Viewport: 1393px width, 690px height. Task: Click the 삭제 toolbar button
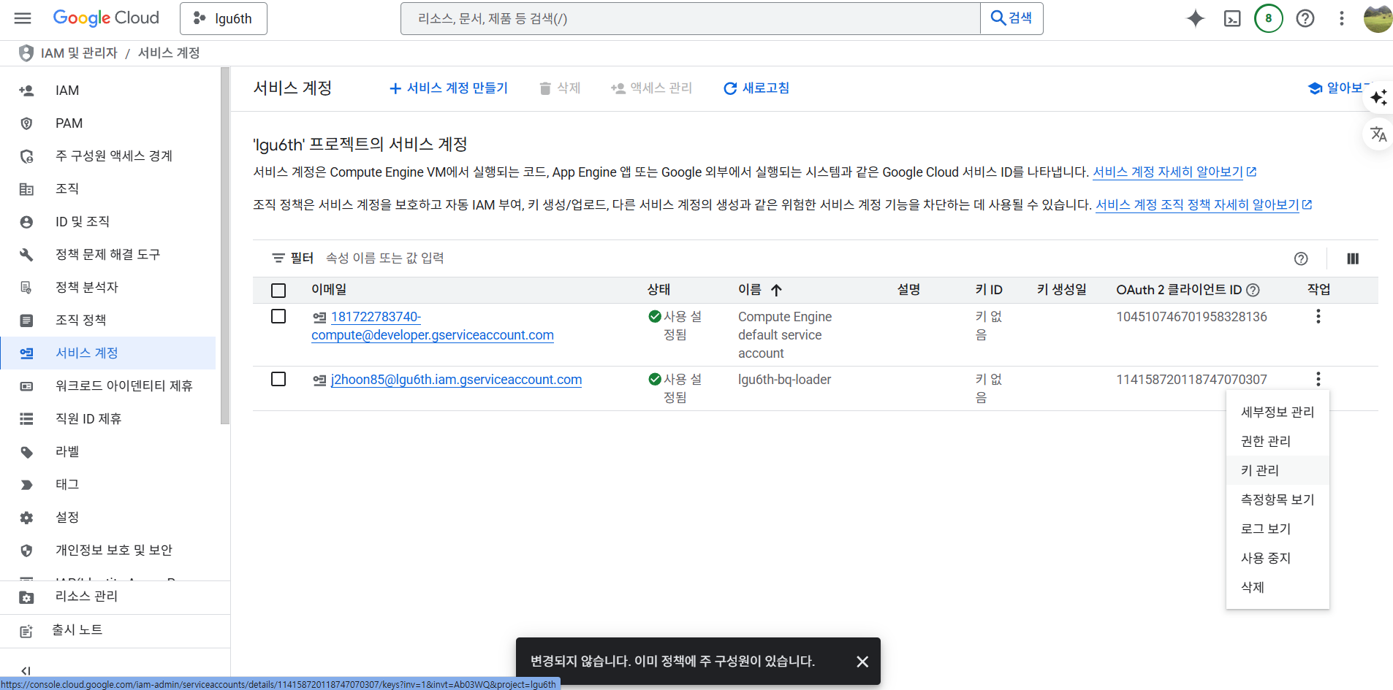560,88
